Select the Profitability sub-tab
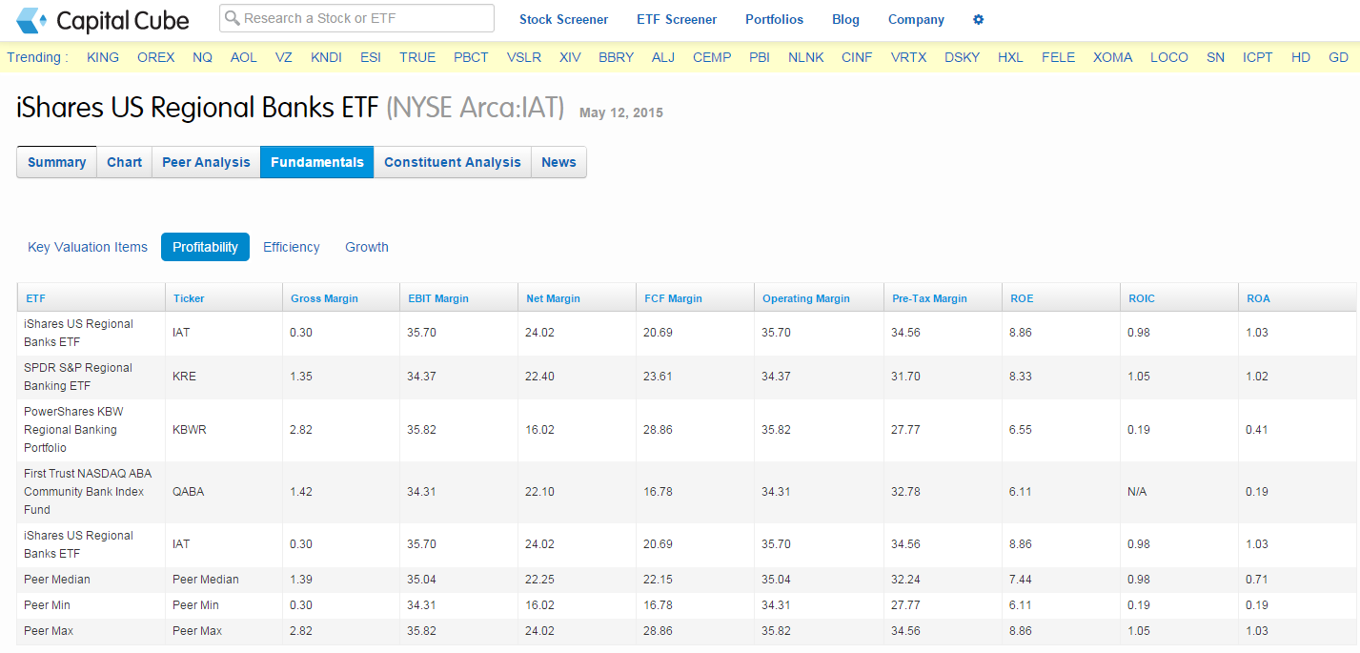Viewport: 1360px width, 653px height. click(x=205, y=247)
